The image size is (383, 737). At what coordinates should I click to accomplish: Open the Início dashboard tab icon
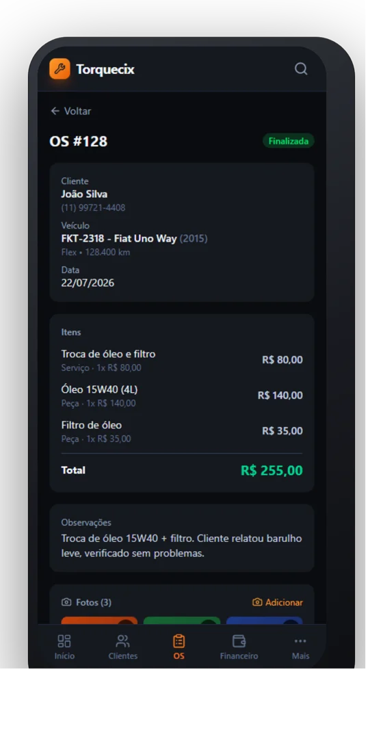[x=64, y=641]
